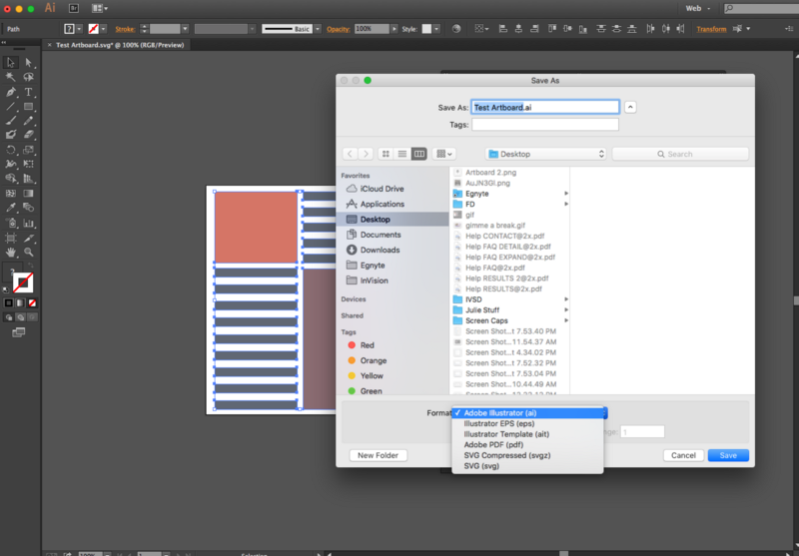Open the Recolor Artwork color wheel icon

coord(456,29)
